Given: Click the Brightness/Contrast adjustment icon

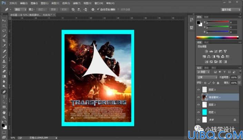Looking at the screenshot, I should point(206,51).
